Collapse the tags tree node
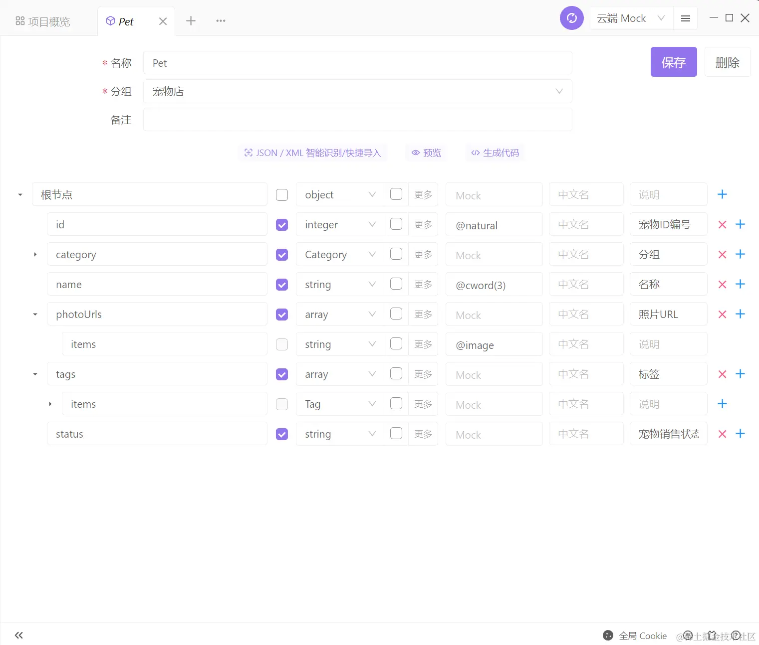 (35, 374)
